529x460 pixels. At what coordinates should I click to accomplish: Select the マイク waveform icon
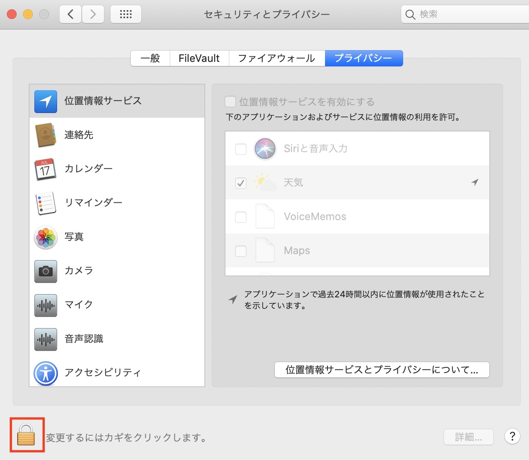pyautogui.click(x=46, y=305)
